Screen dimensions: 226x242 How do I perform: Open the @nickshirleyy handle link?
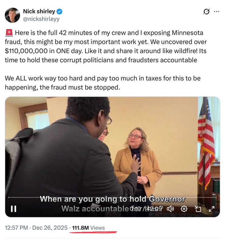41,19
